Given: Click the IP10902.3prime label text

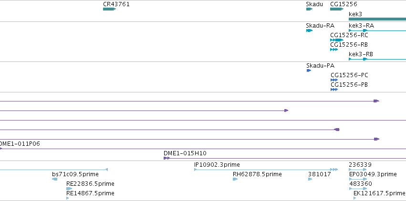Looking at the screenshot, I should click(217, 165).
